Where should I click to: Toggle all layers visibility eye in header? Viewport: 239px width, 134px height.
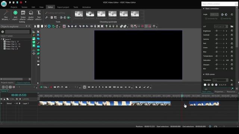1,99
